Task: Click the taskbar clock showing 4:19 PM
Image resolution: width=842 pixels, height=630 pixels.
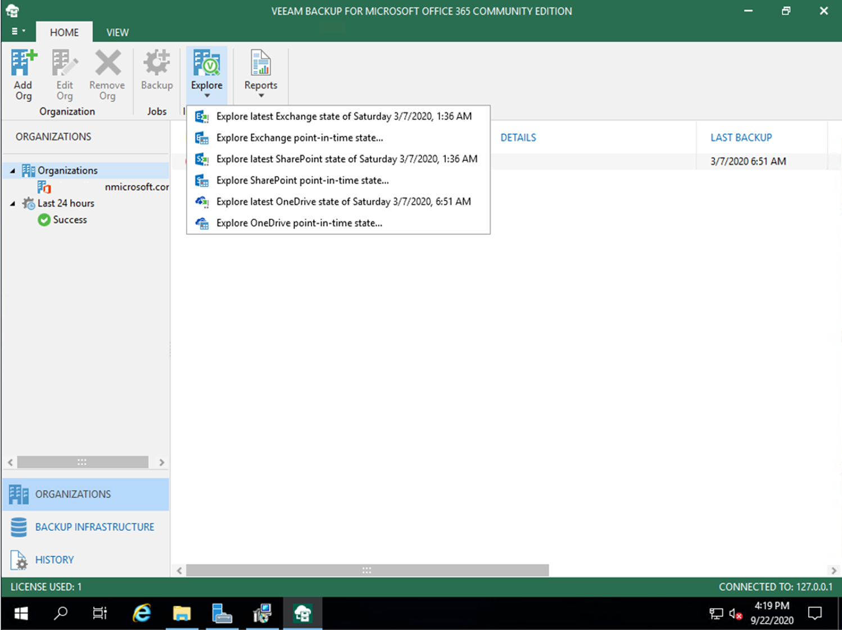Action: pyautogui.click(x=772, y=613)
